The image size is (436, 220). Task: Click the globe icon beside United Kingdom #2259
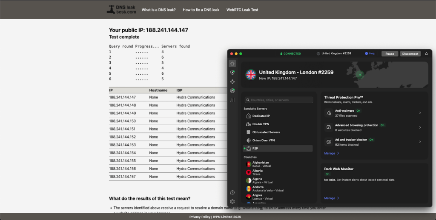pyautogui.click(x=318, y=54)
